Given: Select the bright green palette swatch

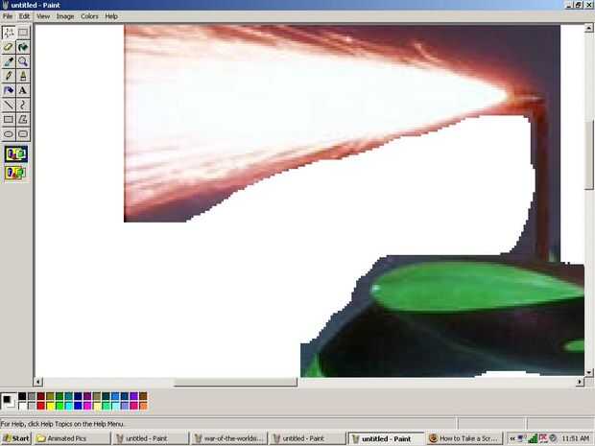Looking at the screenshot, I should tap(59, 406).
